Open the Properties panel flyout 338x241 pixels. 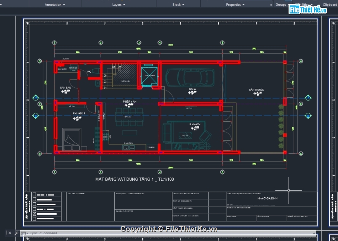coord(235,5)
